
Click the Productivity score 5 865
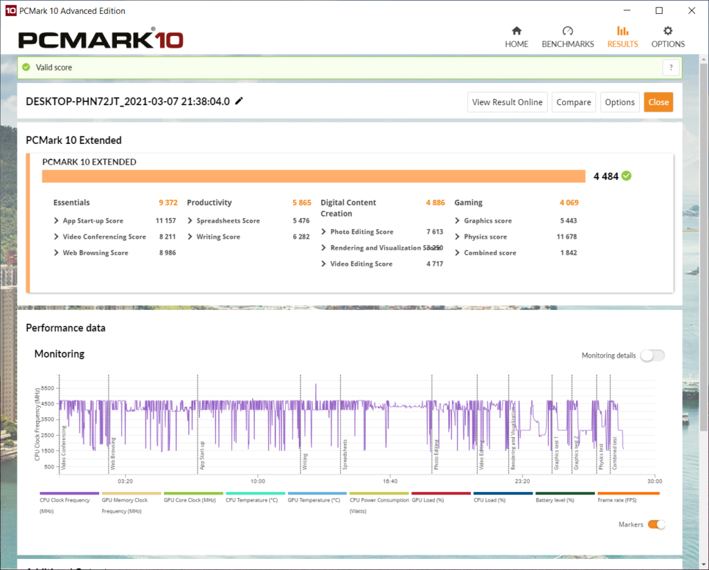pos(302,203)
